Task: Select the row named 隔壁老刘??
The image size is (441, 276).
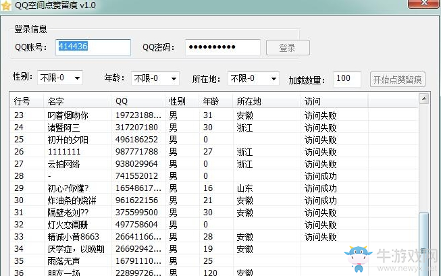Action: pos(214,212)
